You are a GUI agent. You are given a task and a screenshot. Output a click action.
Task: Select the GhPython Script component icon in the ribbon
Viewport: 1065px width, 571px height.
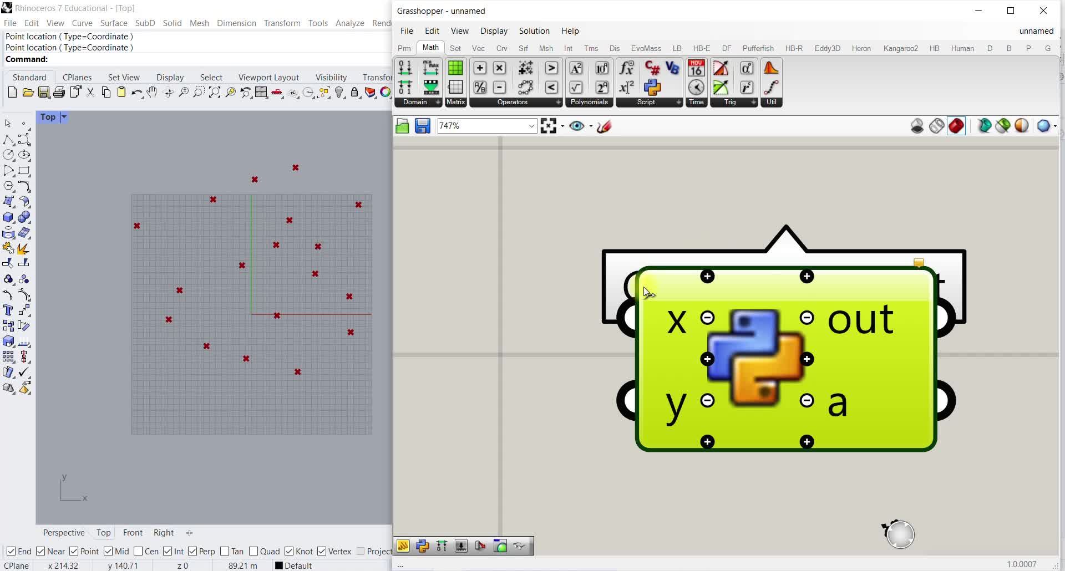[x=652, y=88]
